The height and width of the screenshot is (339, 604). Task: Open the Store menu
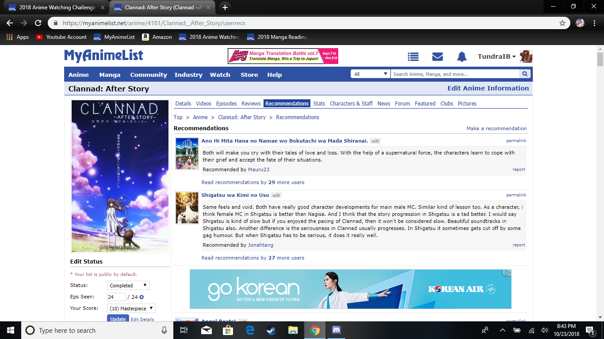(x=249, y=75)
